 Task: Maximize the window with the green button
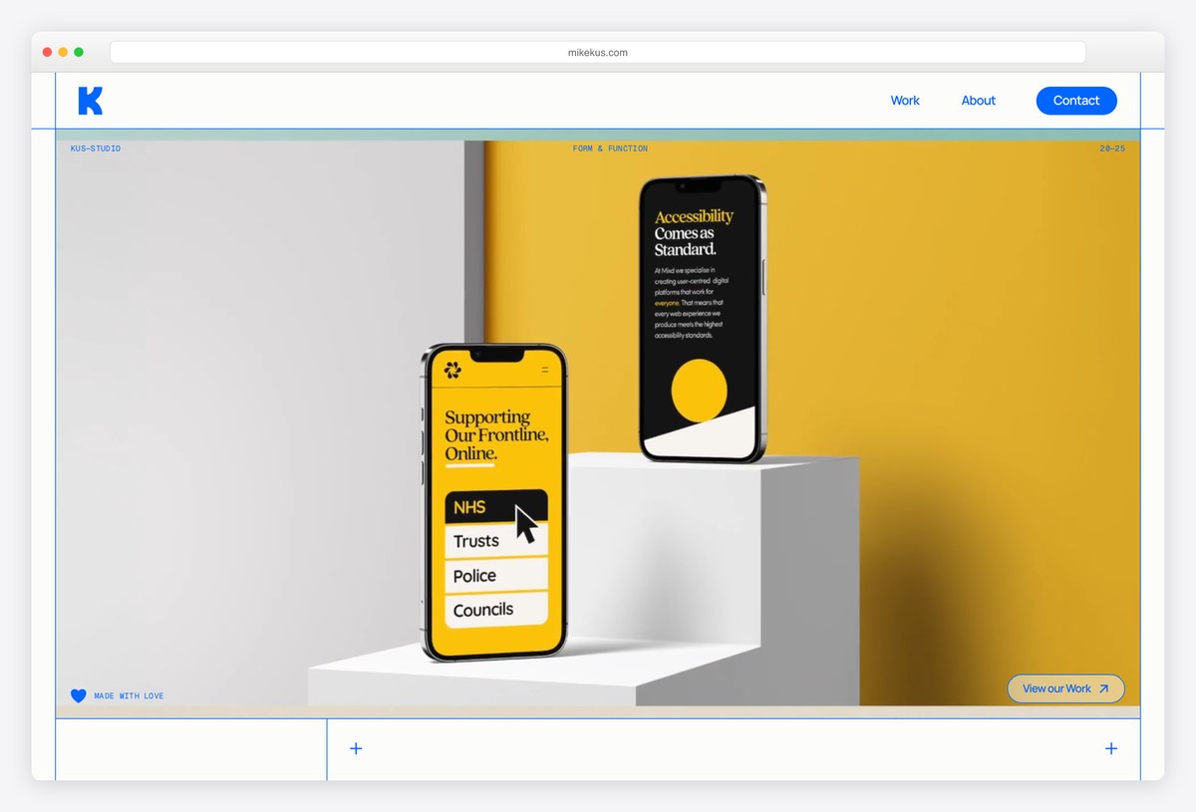(x=79, y=52)
